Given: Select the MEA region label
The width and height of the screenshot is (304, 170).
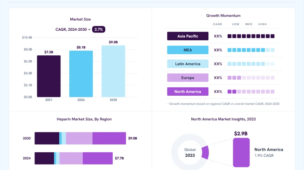Looking at the screenshot, I should pyautogui.click(x=188, y=50).
